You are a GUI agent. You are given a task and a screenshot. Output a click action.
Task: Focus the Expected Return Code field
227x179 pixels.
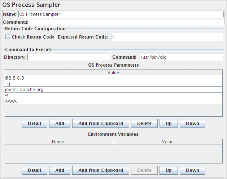pyautogui.click(x=166, y=37)
